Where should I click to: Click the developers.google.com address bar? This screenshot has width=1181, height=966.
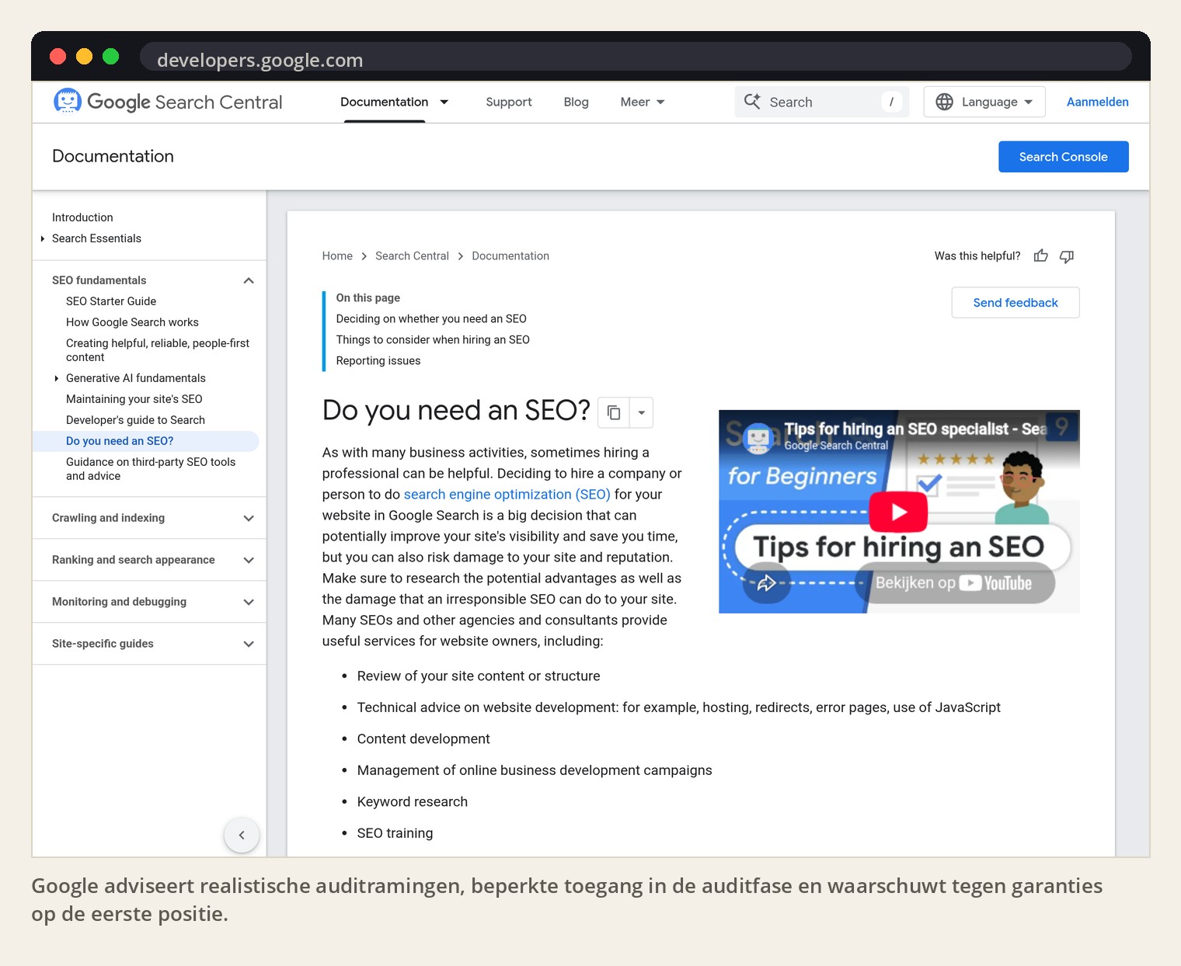(x=636, y=58)
